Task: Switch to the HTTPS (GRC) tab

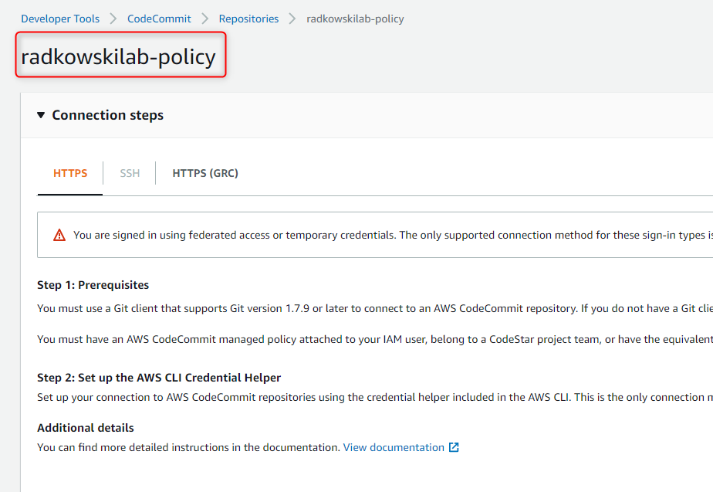Action: [x=205, y=173]
